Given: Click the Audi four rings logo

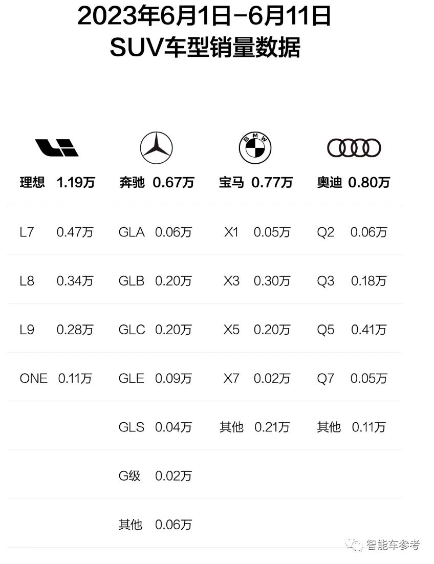Looking at the screenshot, I should point(354,148).
